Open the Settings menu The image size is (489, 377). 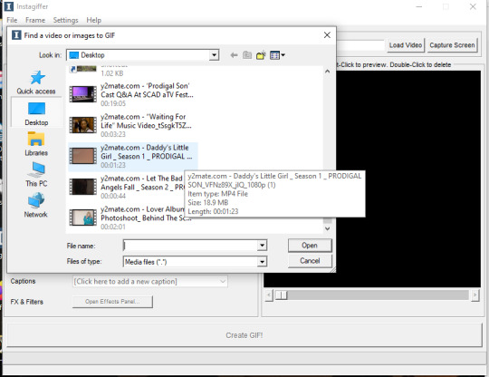65,20
